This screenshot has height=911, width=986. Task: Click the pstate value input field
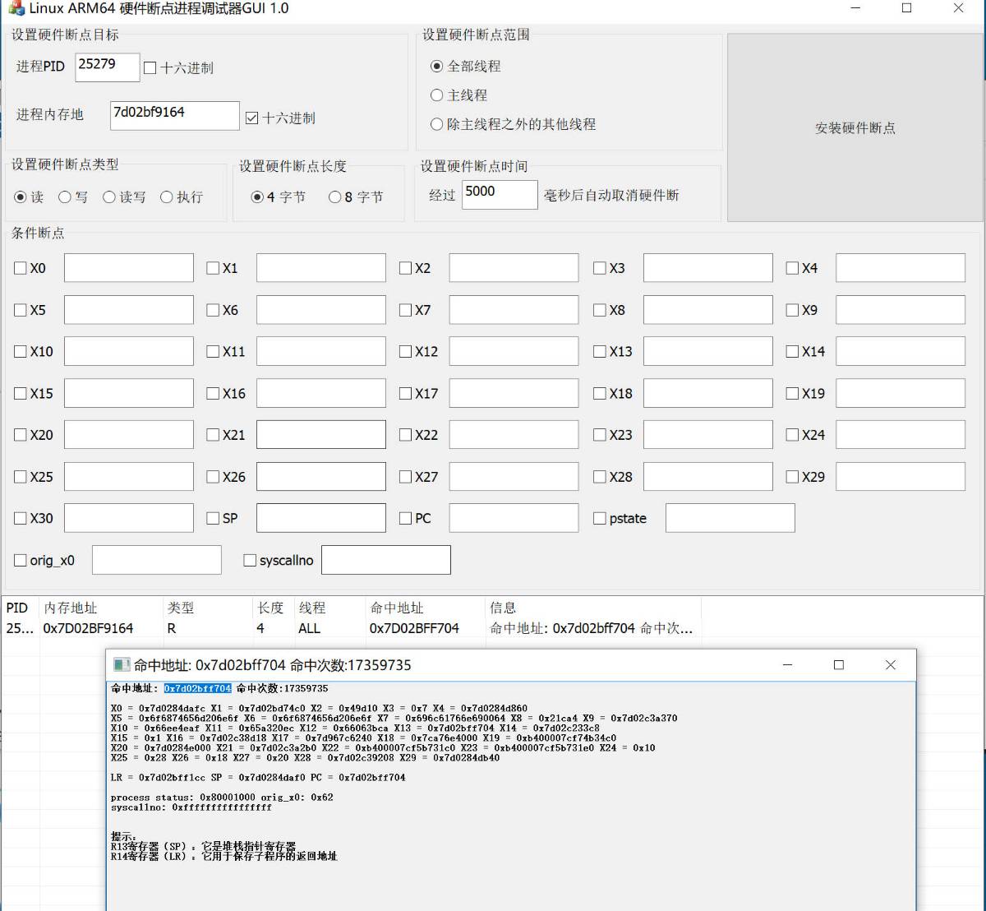730,518
